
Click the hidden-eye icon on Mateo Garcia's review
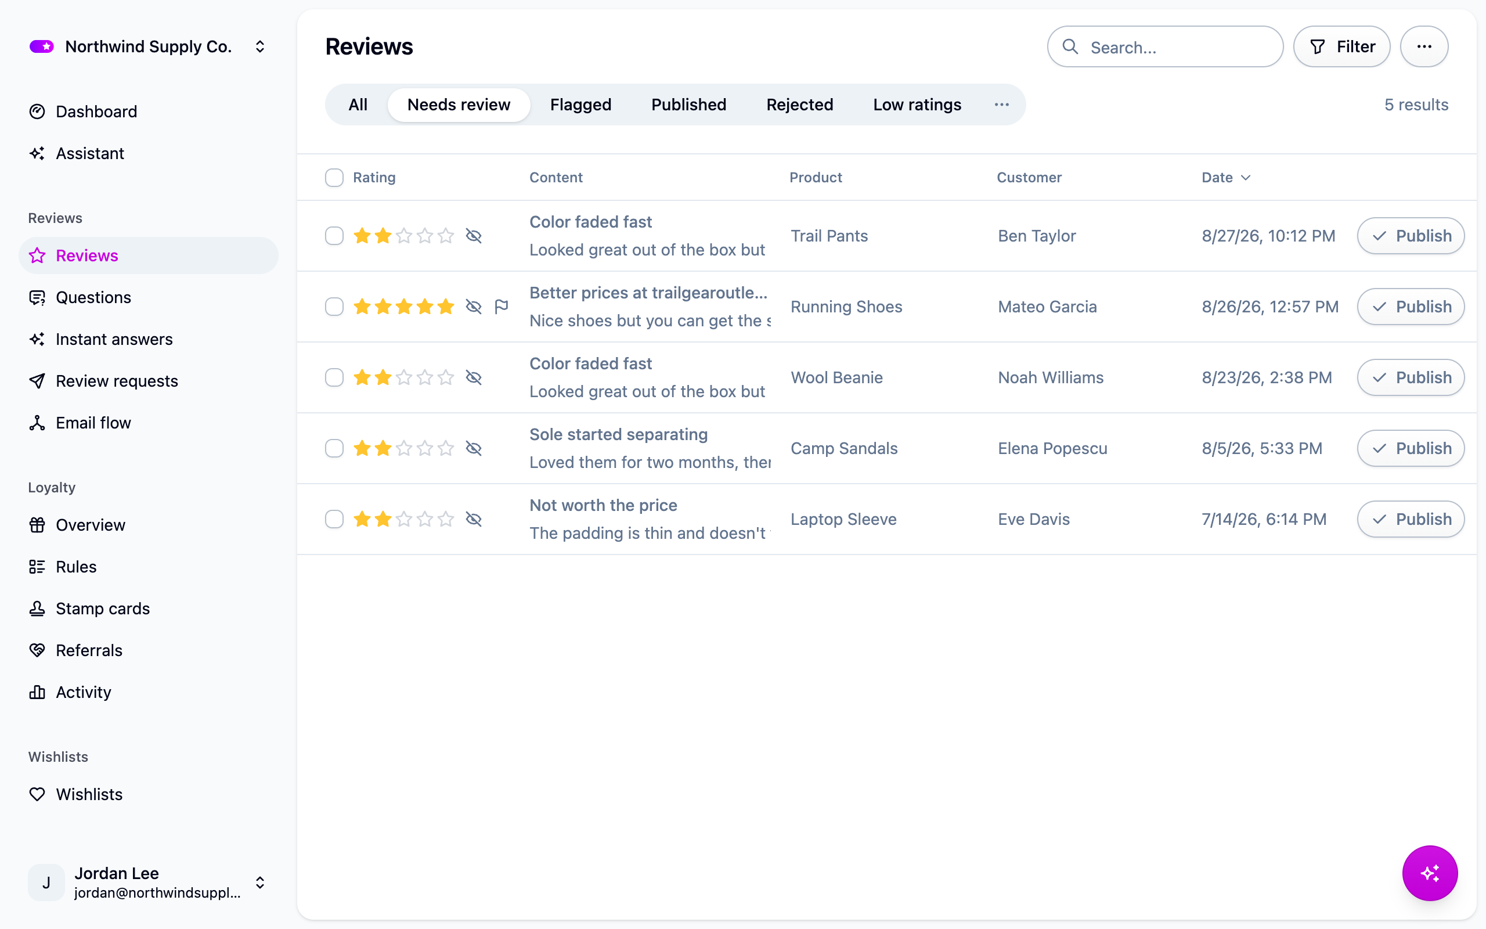click(474, 307)
